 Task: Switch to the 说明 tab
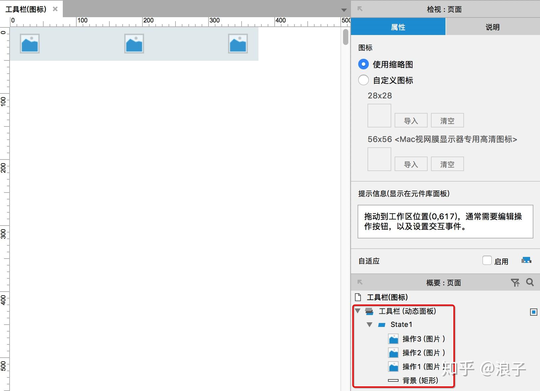pos(493,27)
